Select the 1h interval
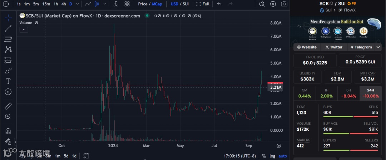Viewport: 386px width, 160px height. click(56, 4)
